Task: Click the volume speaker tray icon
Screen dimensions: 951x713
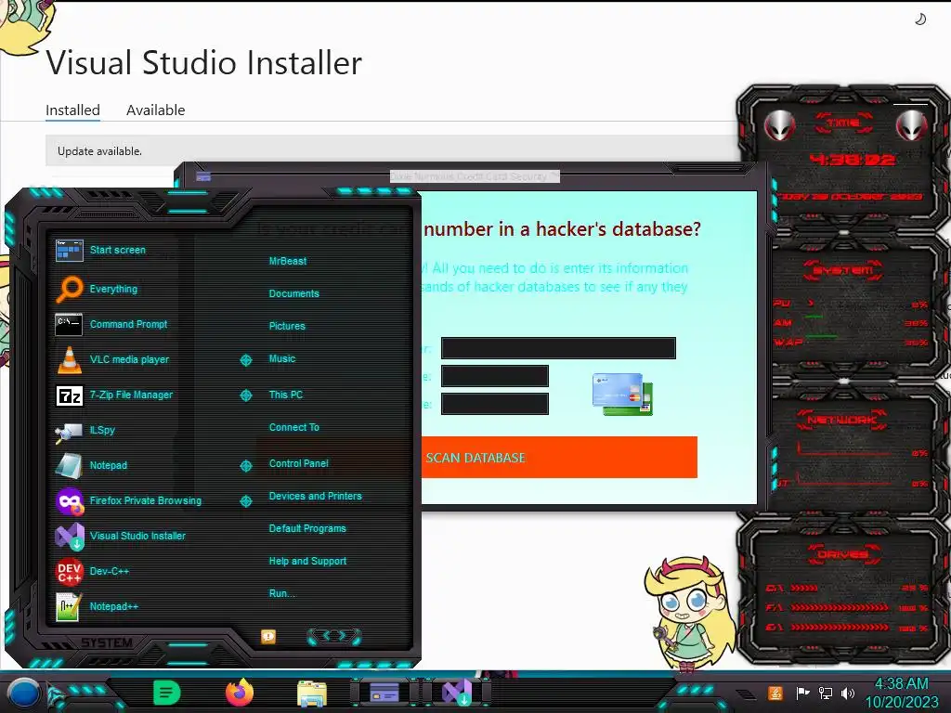Action: [x=847, y=693]
